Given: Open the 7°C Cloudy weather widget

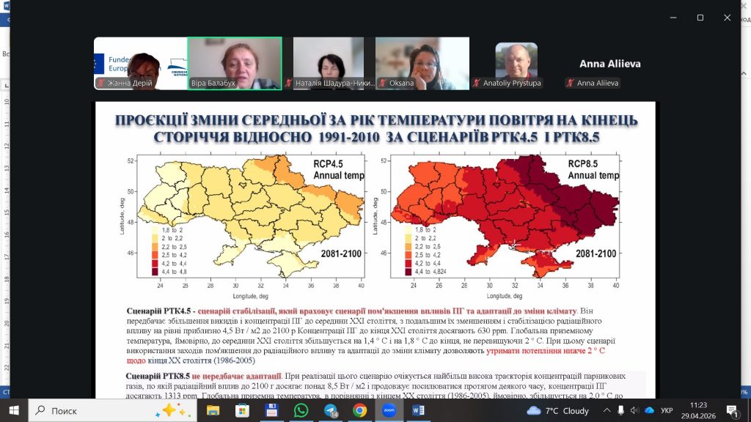Looking at the screenshot, I should click(x=558, y=411).
